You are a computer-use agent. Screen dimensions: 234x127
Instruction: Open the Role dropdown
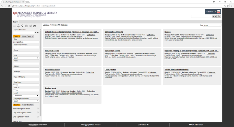tap(26, 58)
